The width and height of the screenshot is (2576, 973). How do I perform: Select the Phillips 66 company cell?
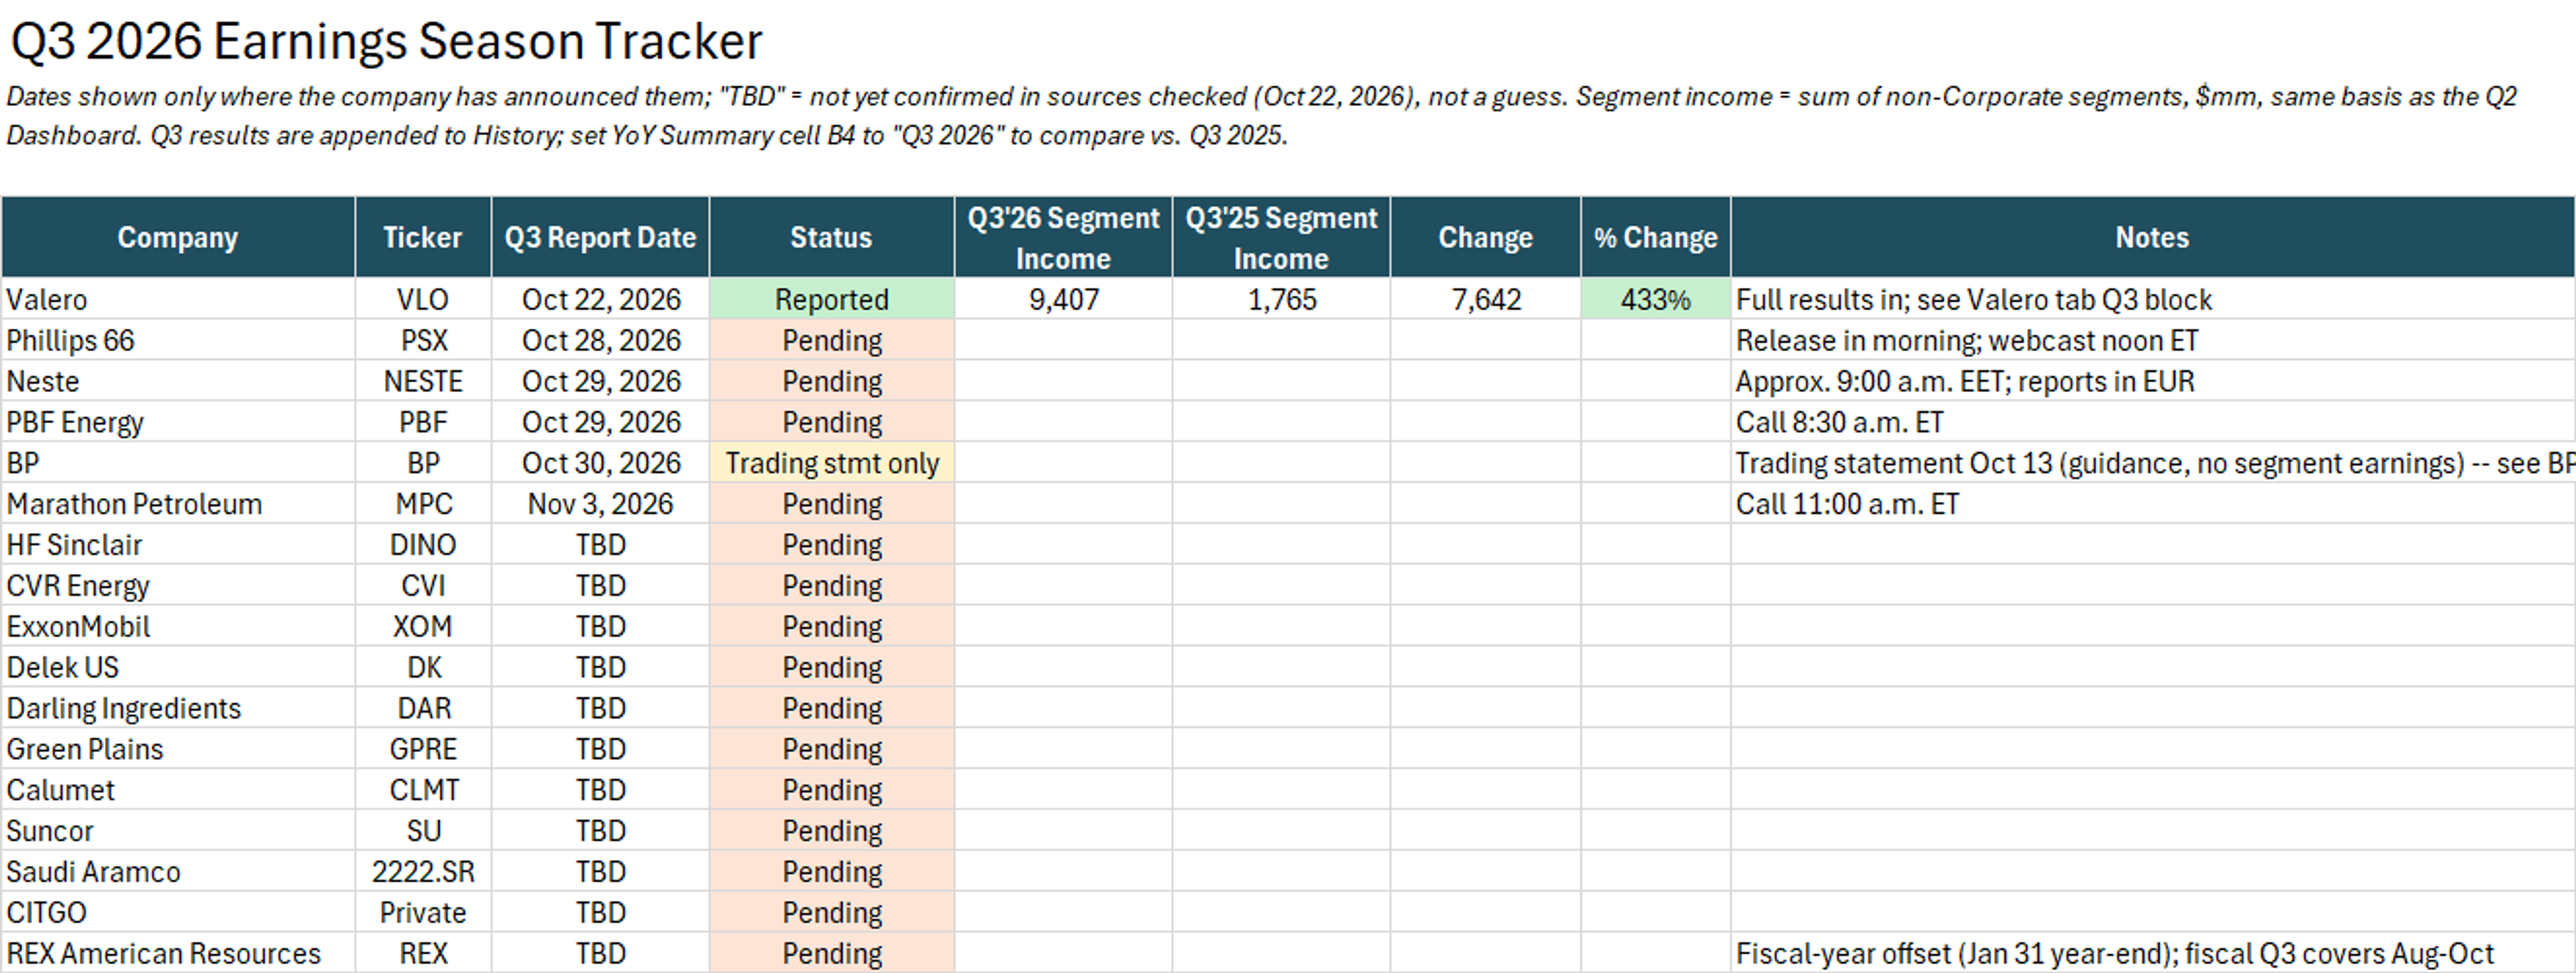click(x=178, y=340)
